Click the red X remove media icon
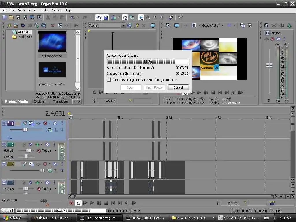 click(x=53, y=25)
